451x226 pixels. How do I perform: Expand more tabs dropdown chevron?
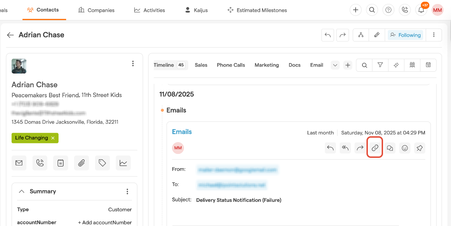coord(335,65)
